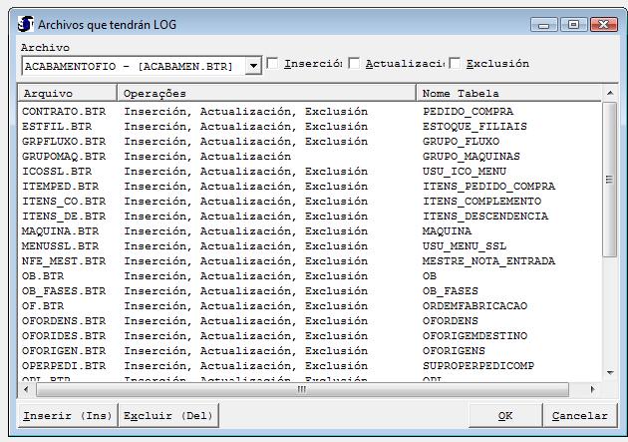Screen dimensions: 628x442
Task: Open the Archivo dropdown arrow
Action: (x=253, y=66)
